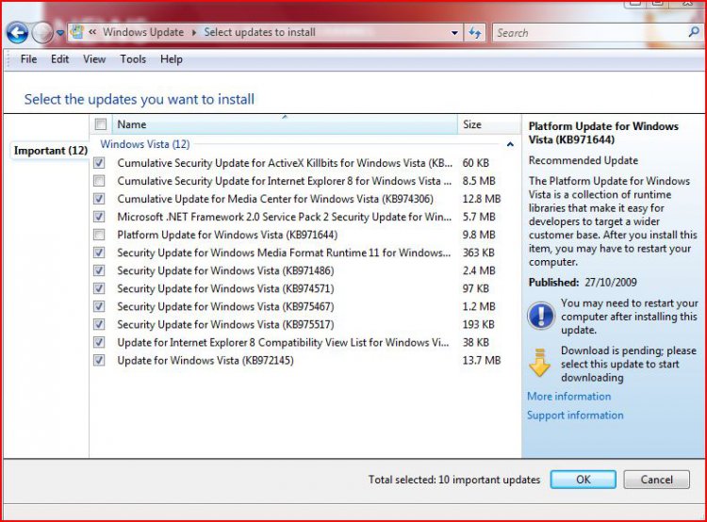The image size is (707, 522).
Task: Uncheck .NET Framework 2.0 SP2 update
Action: pos(99,217)
